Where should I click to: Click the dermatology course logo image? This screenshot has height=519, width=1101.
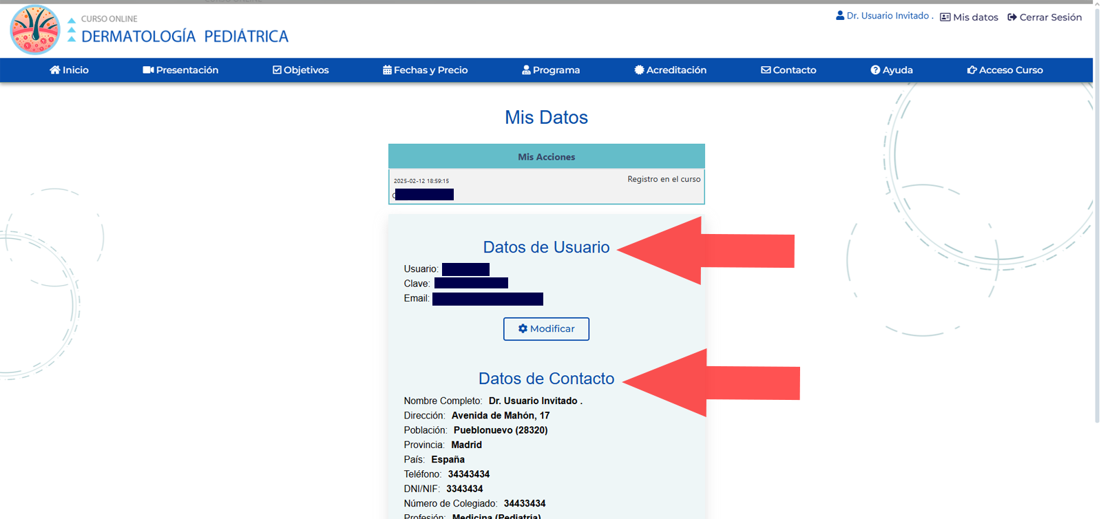coord(34,30)
